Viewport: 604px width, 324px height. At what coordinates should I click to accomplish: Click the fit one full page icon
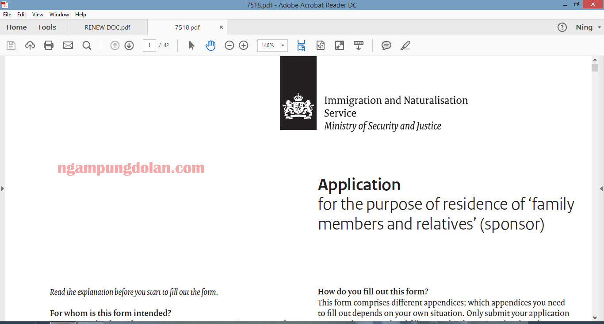(x=321, y=45)
